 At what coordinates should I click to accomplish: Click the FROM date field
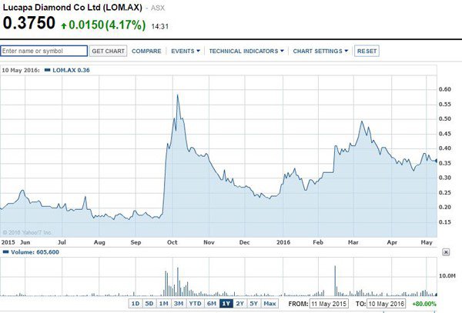(x=329, y=304)
